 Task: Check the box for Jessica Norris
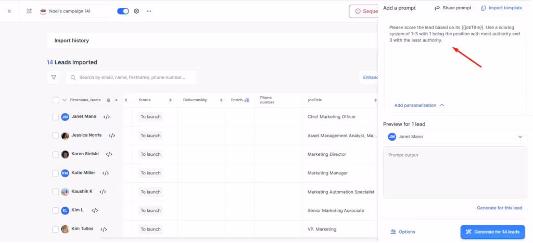[x=56, y=136]
